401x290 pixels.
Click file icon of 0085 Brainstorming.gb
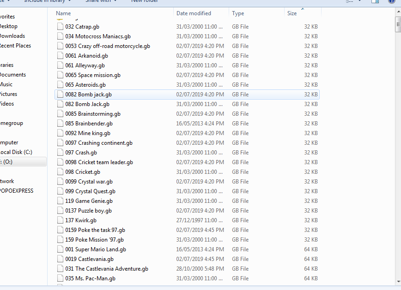60,114
